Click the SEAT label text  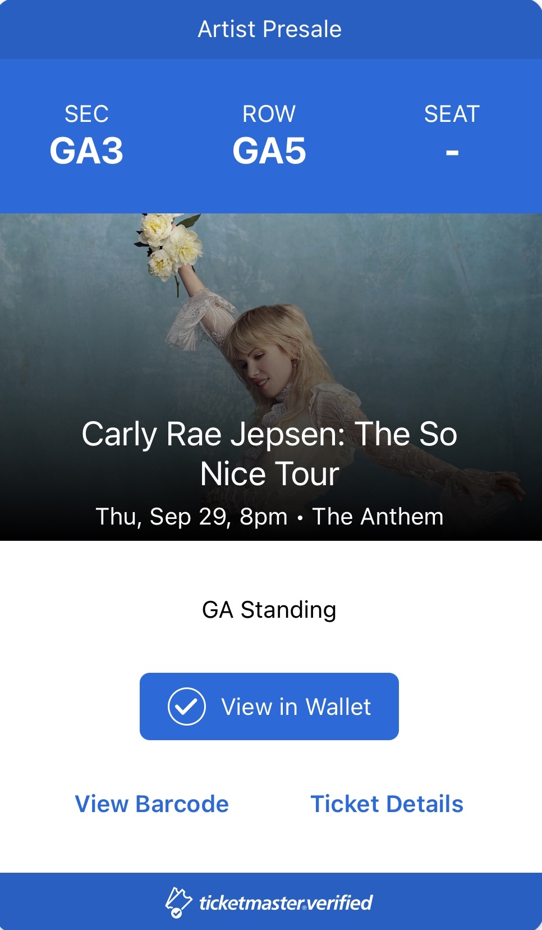[x=452, y=114]
